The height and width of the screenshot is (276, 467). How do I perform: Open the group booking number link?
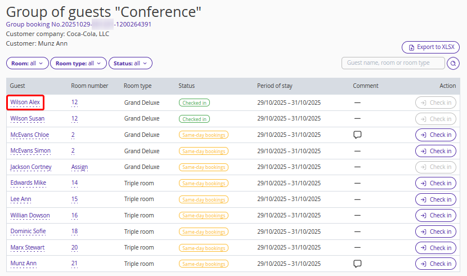tap(78, 24)
